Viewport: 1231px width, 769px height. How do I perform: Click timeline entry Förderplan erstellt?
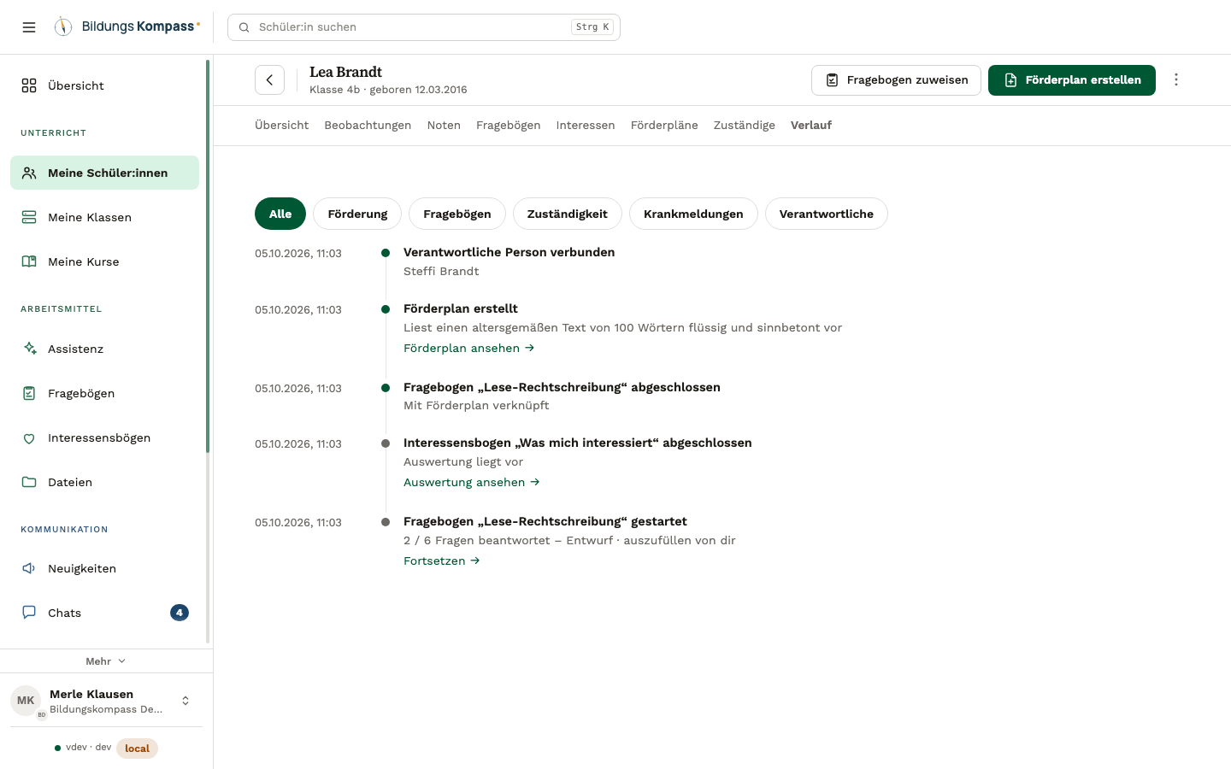(x=461, y=308)
